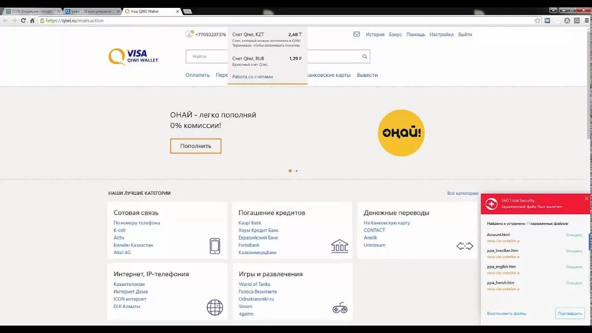
Task: Click the globe icon in Интернет, IP-телефония card
Action: [x=215, y=307]
